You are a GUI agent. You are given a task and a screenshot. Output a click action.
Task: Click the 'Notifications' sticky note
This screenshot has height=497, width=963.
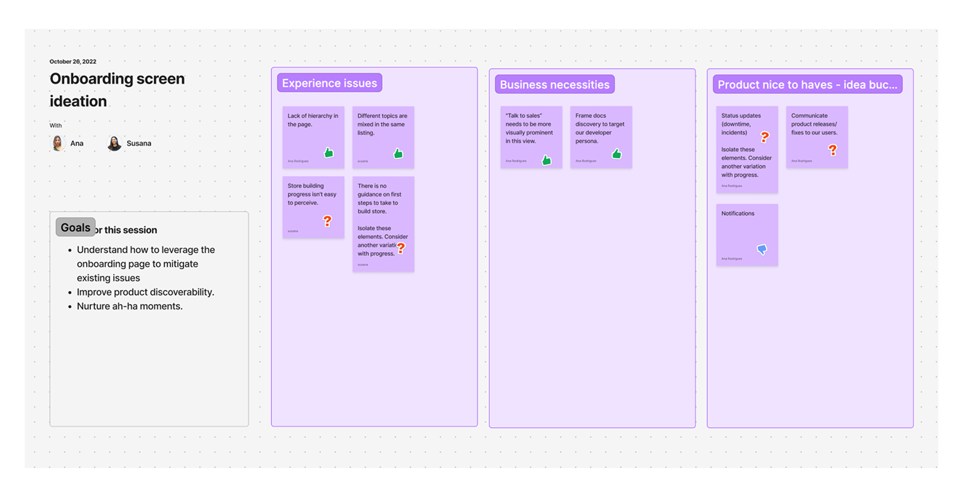coord(747,235)
